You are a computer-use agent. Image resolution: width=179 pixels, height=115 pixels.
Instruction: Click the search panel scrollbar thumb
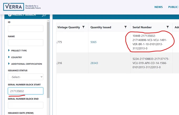[48, 60]
